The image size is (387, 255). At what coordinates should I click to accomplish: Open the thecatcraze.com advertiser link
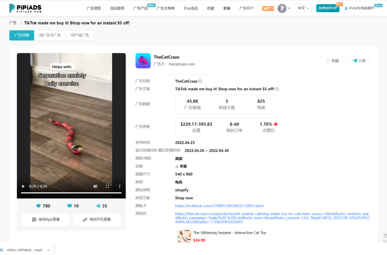pyautogui.click(x=182, y=64)
